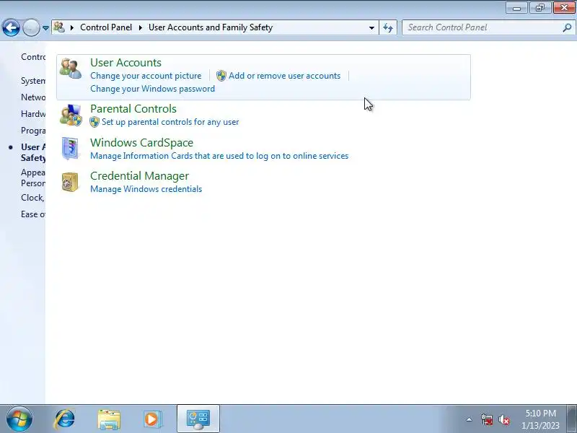
Task: Launch Internet Explorer from taskbar
Action: [64, 419]
